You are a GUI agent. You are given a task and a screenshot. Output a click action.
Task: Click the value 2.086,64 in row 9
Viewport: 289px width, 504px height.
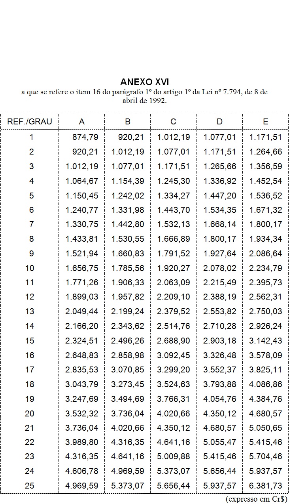pos(265,254)
